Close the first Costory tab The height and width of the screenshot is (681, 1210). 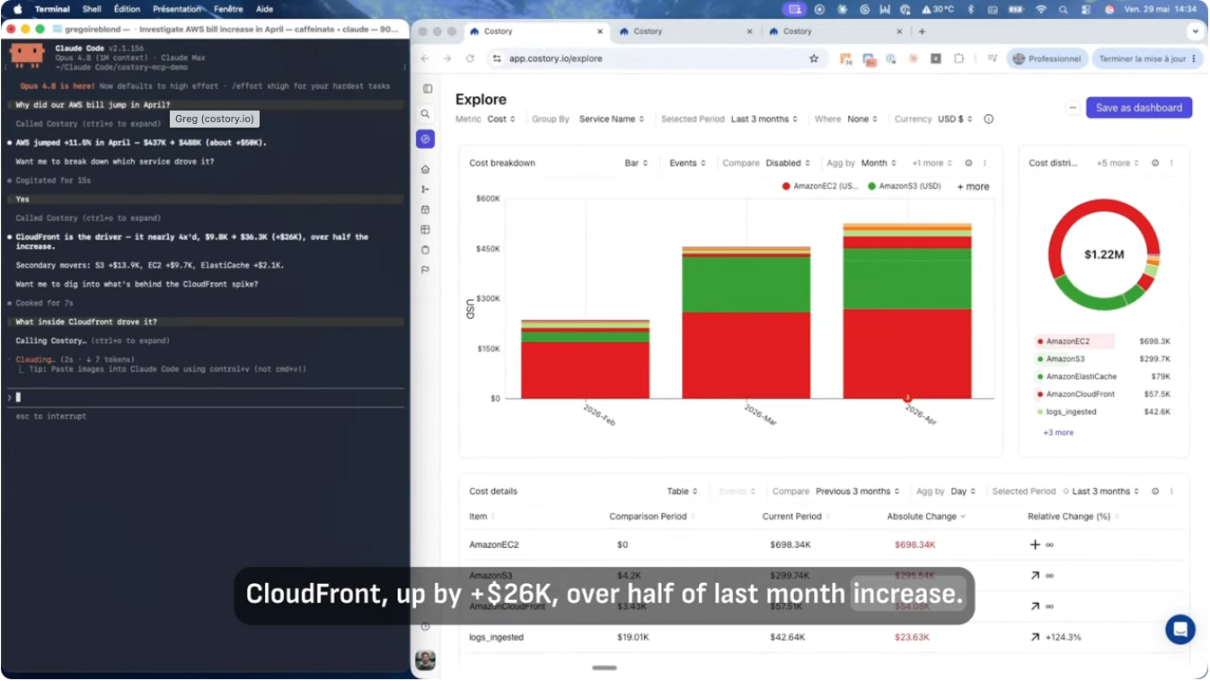(601, 31)
